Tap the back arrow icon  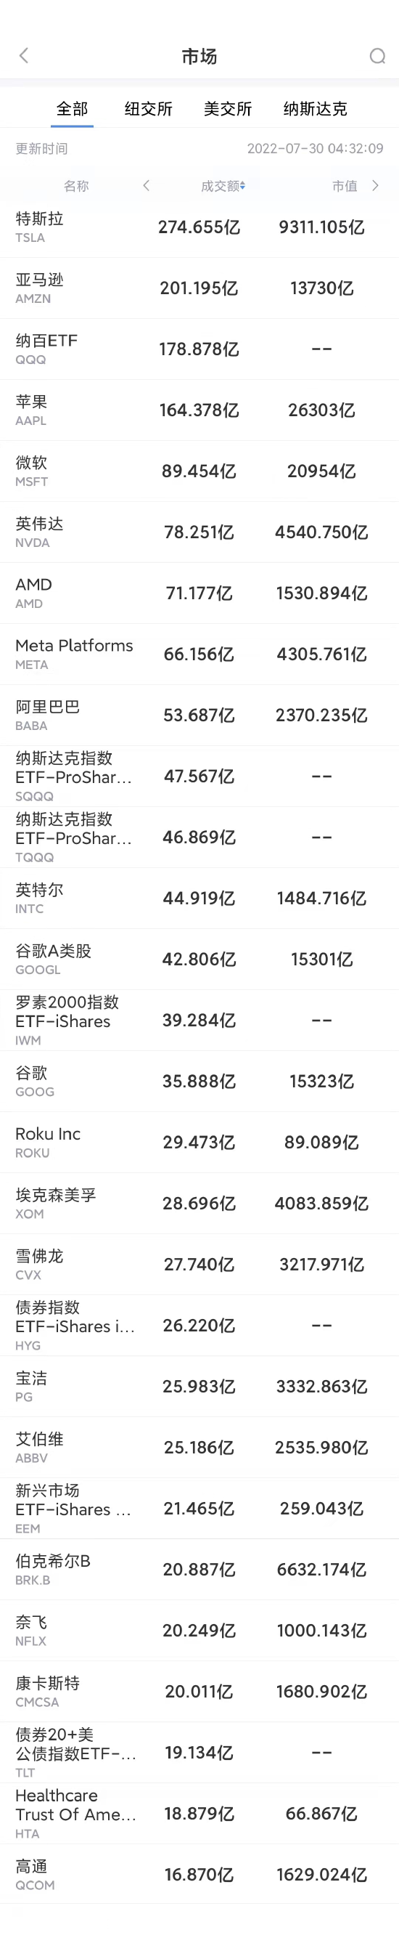click(x=23, y=55)
